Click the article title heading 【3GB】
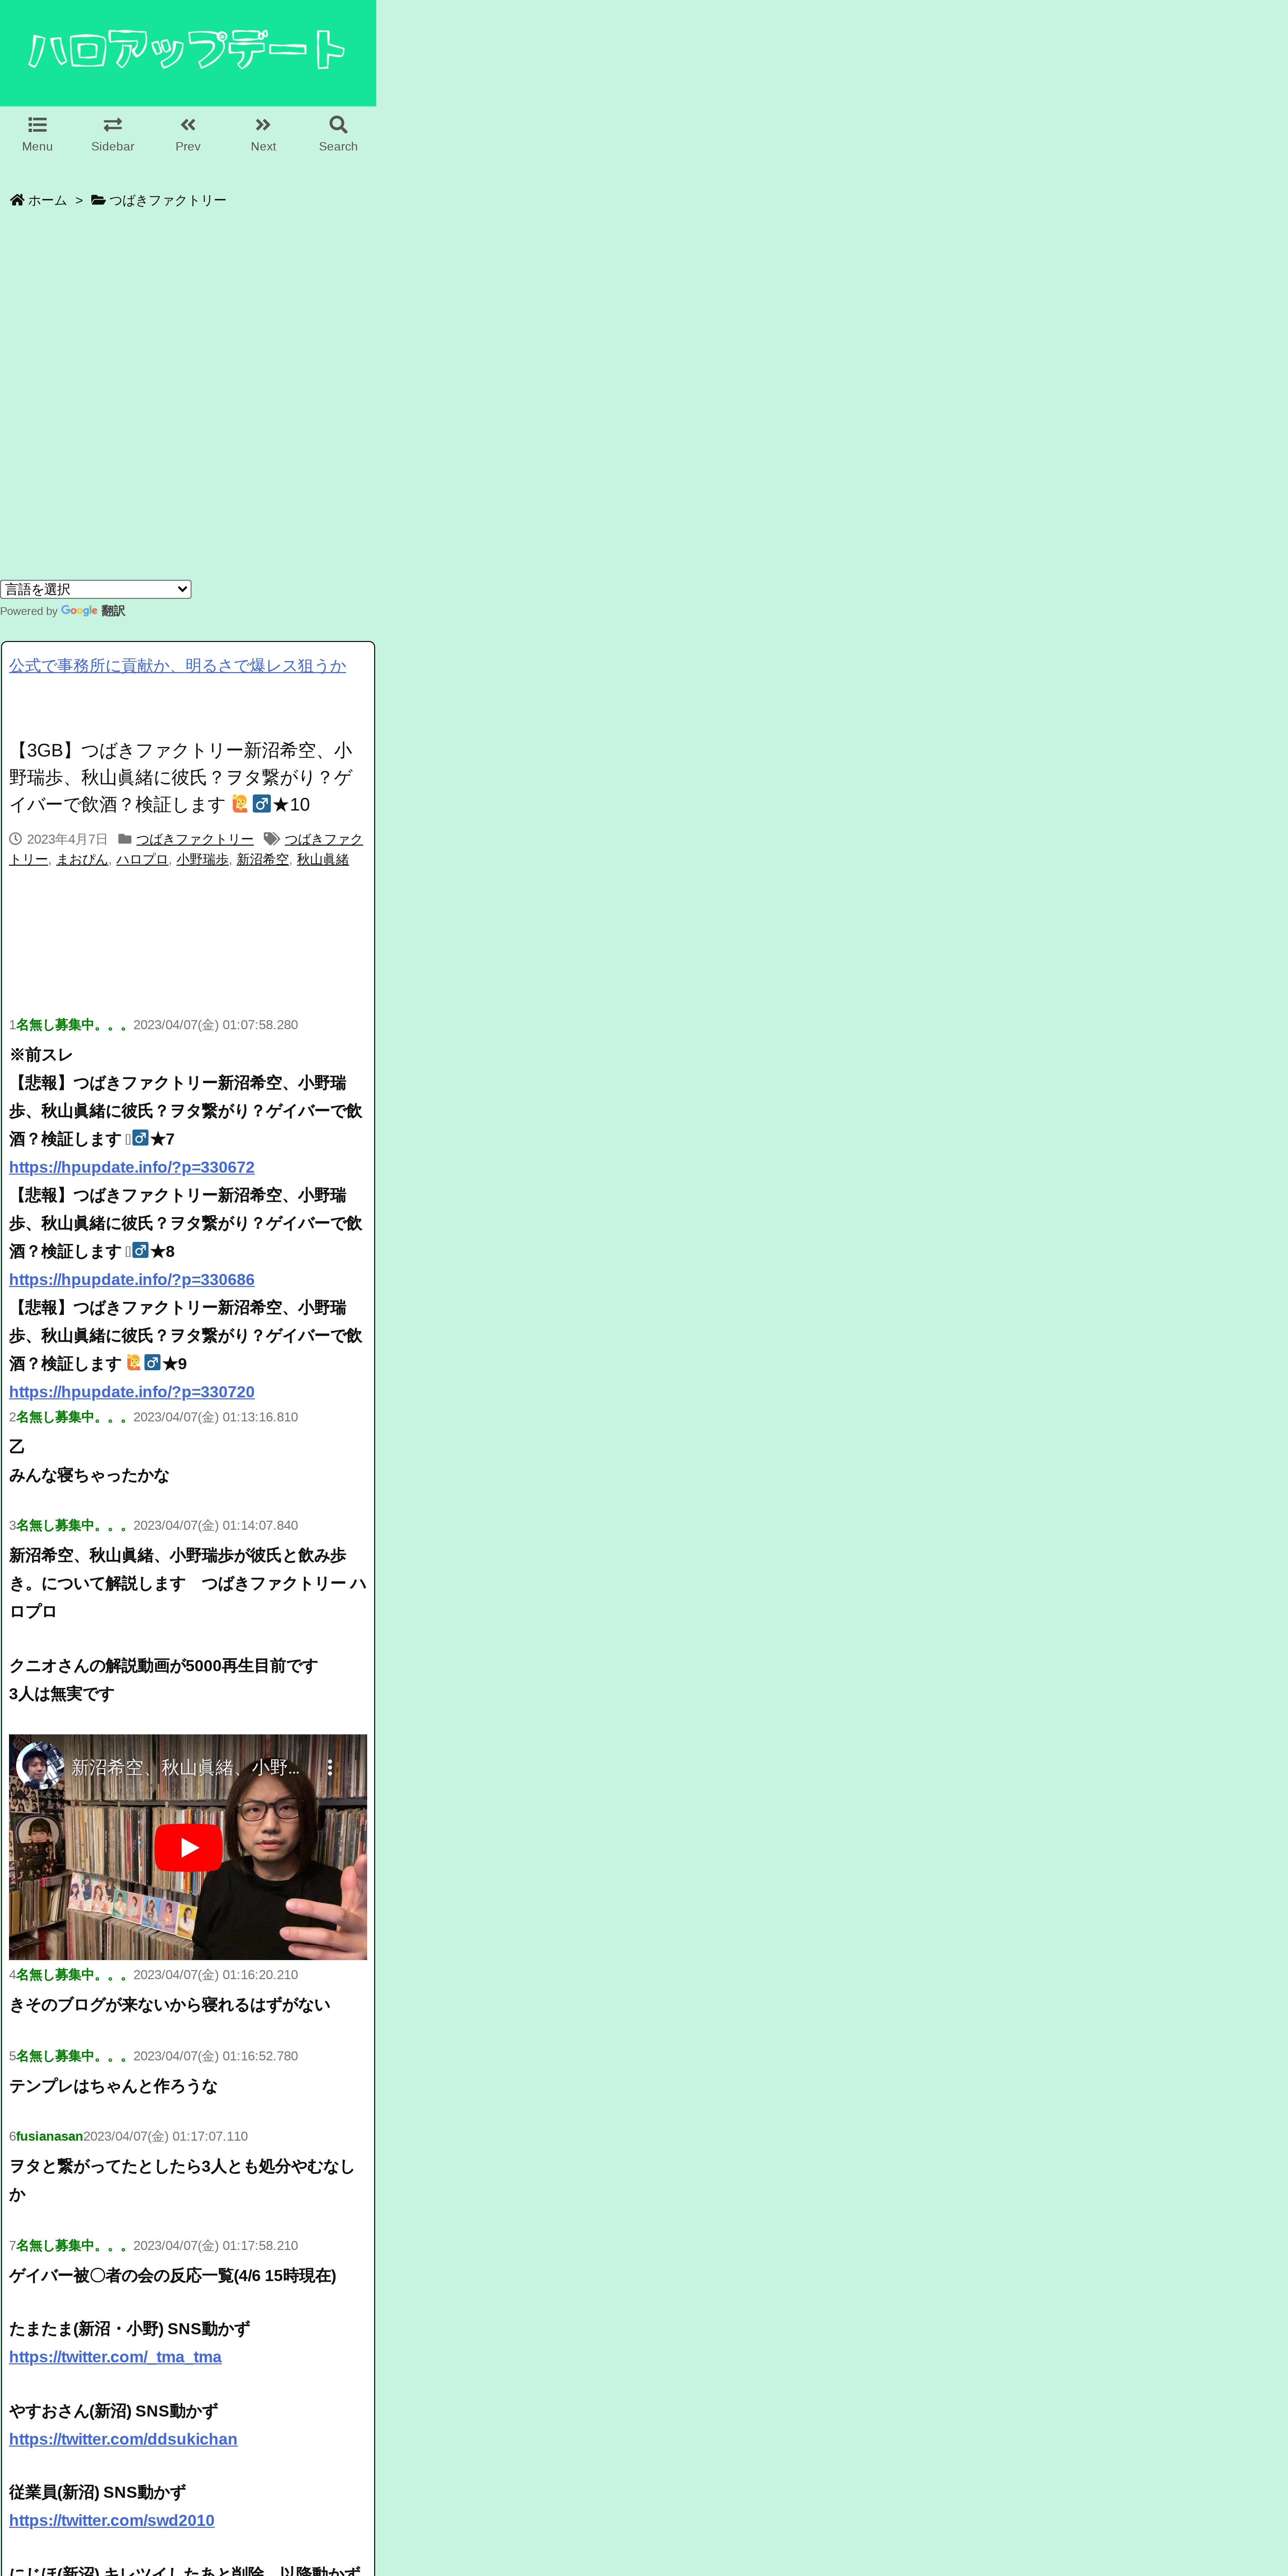This screenshot has height=2576, width=1288. point(181,777)
